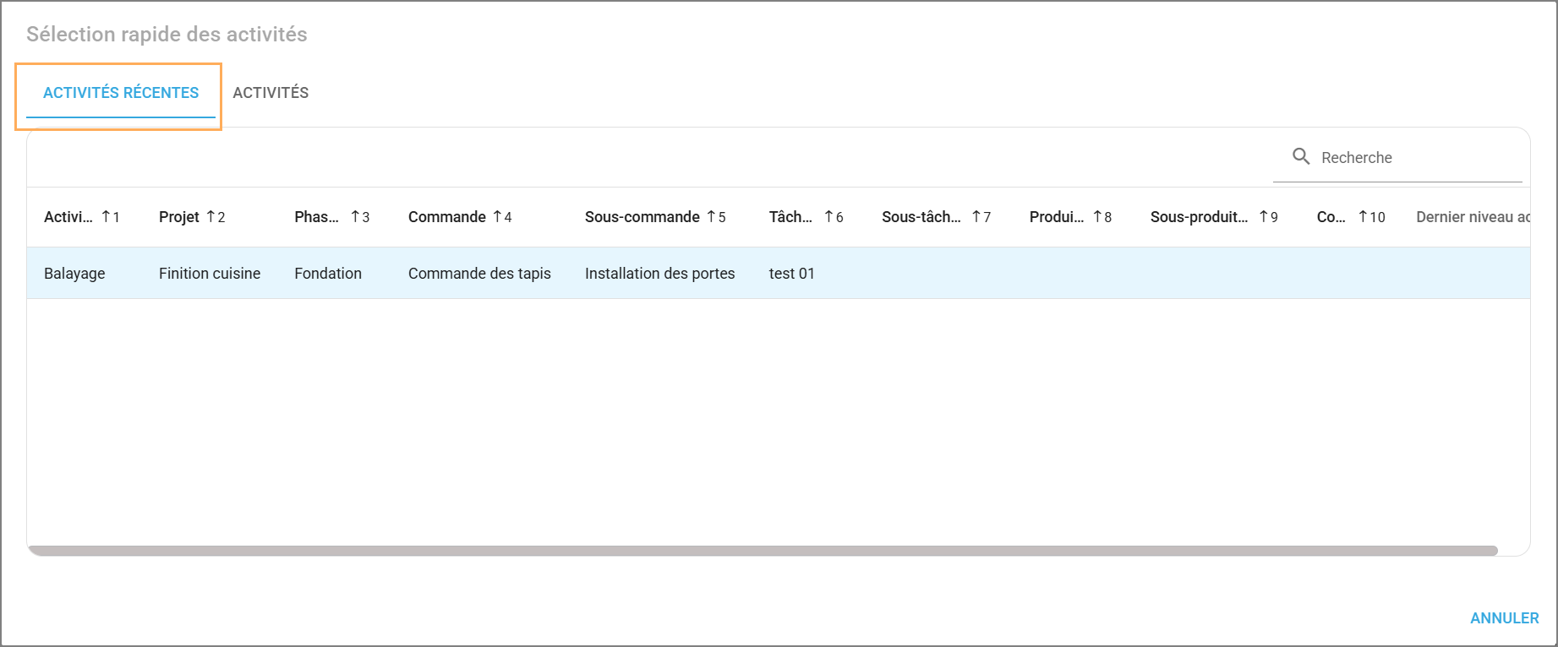Click the magnifier search icon
Screen dimensions: 1558x647
(1301, 157)
